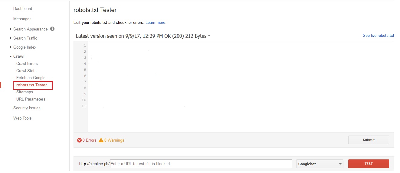Open the robots.txt version dropdown arrow
Viewport: 400px width, 173px height.
click(x=209, y=36)
